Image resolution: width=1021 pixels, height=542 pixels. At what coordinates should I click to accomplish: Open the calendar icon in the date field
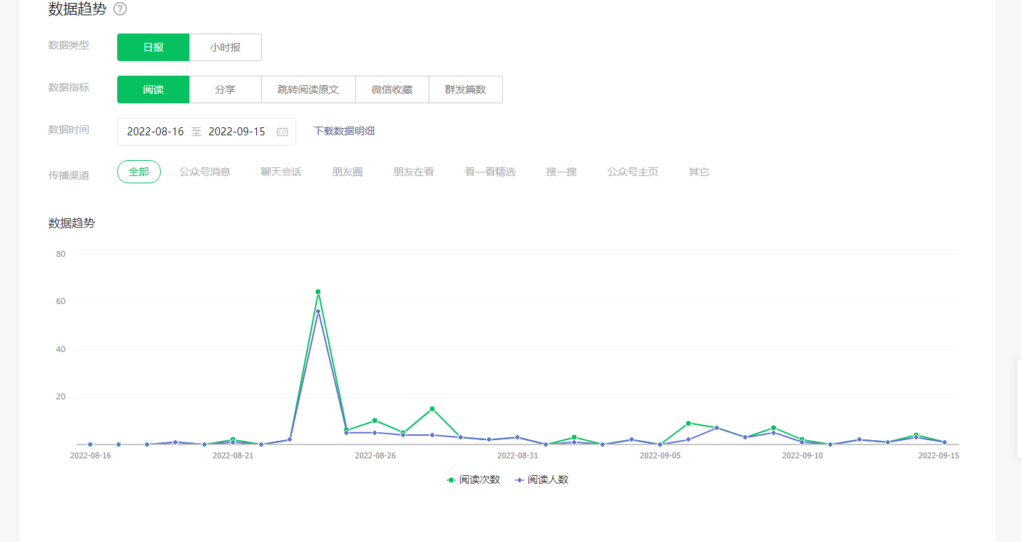[282, 132]
